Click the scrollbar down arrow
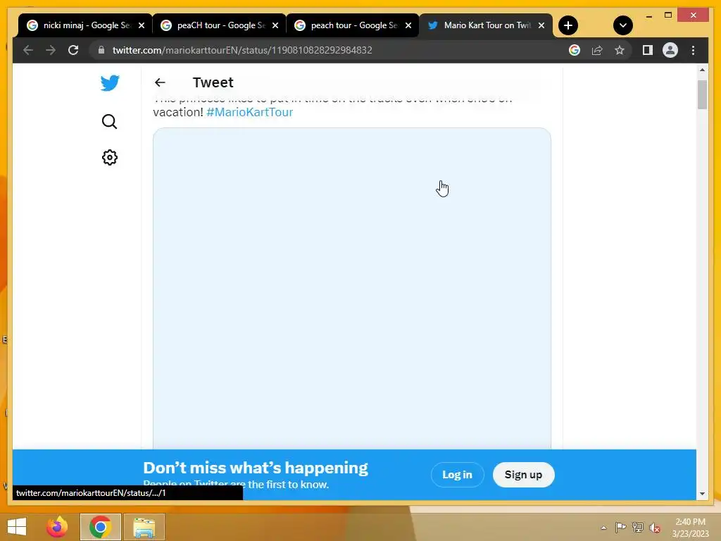Viewport: 721px width, 541px height. [x=702, y=494]
